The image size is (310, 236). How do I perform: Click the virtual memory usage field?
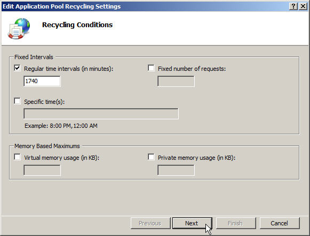(x=42, y=170)
